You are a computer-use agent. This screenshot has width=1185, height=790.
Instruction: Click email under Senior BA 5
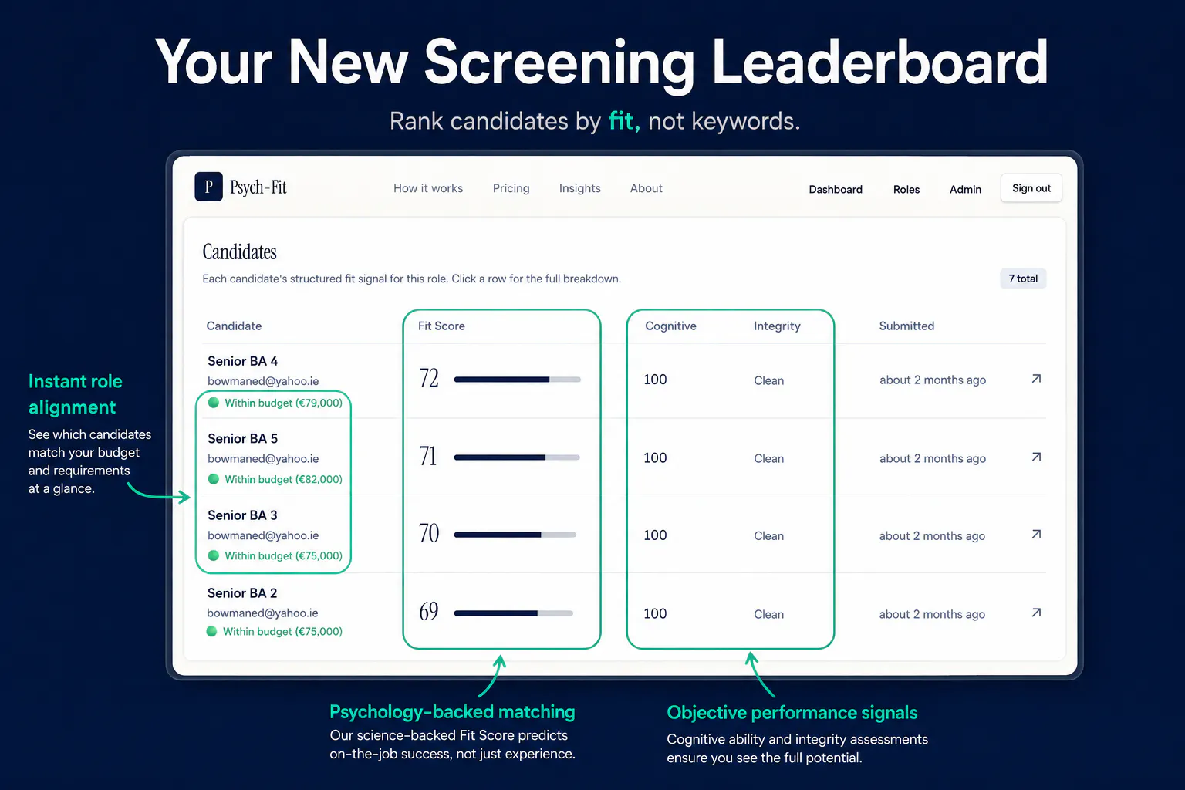point(263,459)
